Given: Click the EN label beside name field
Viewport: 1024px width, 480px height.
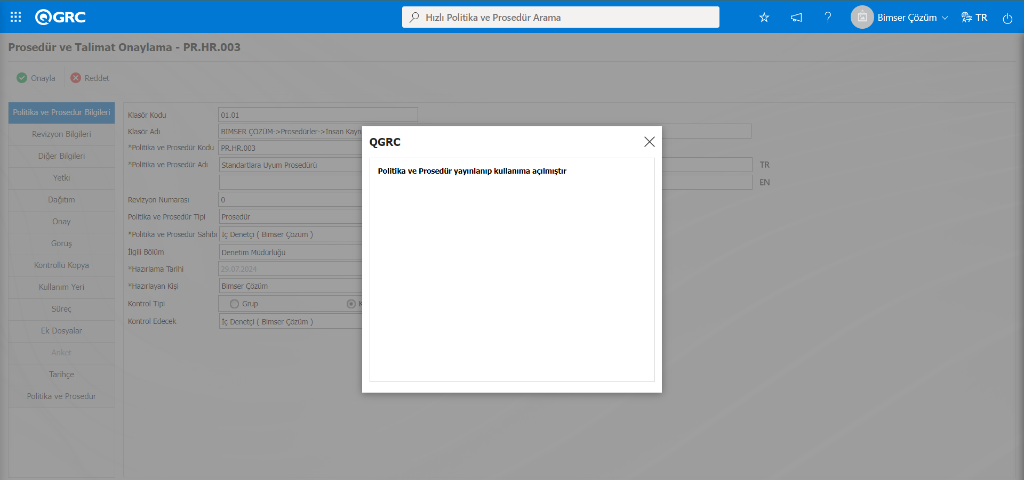Looking at the screenshot, I should pyautogui.click(x=764, y=182).
